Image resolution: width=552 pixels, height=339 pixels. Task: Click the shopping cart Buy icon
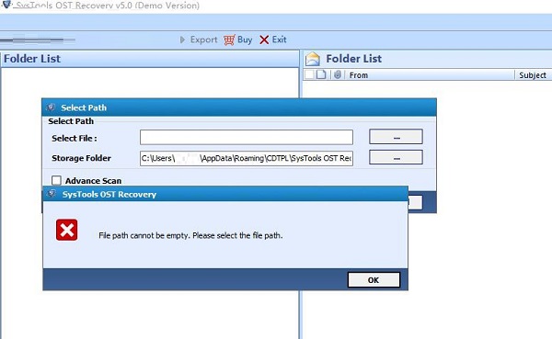[x=229, y=40]
